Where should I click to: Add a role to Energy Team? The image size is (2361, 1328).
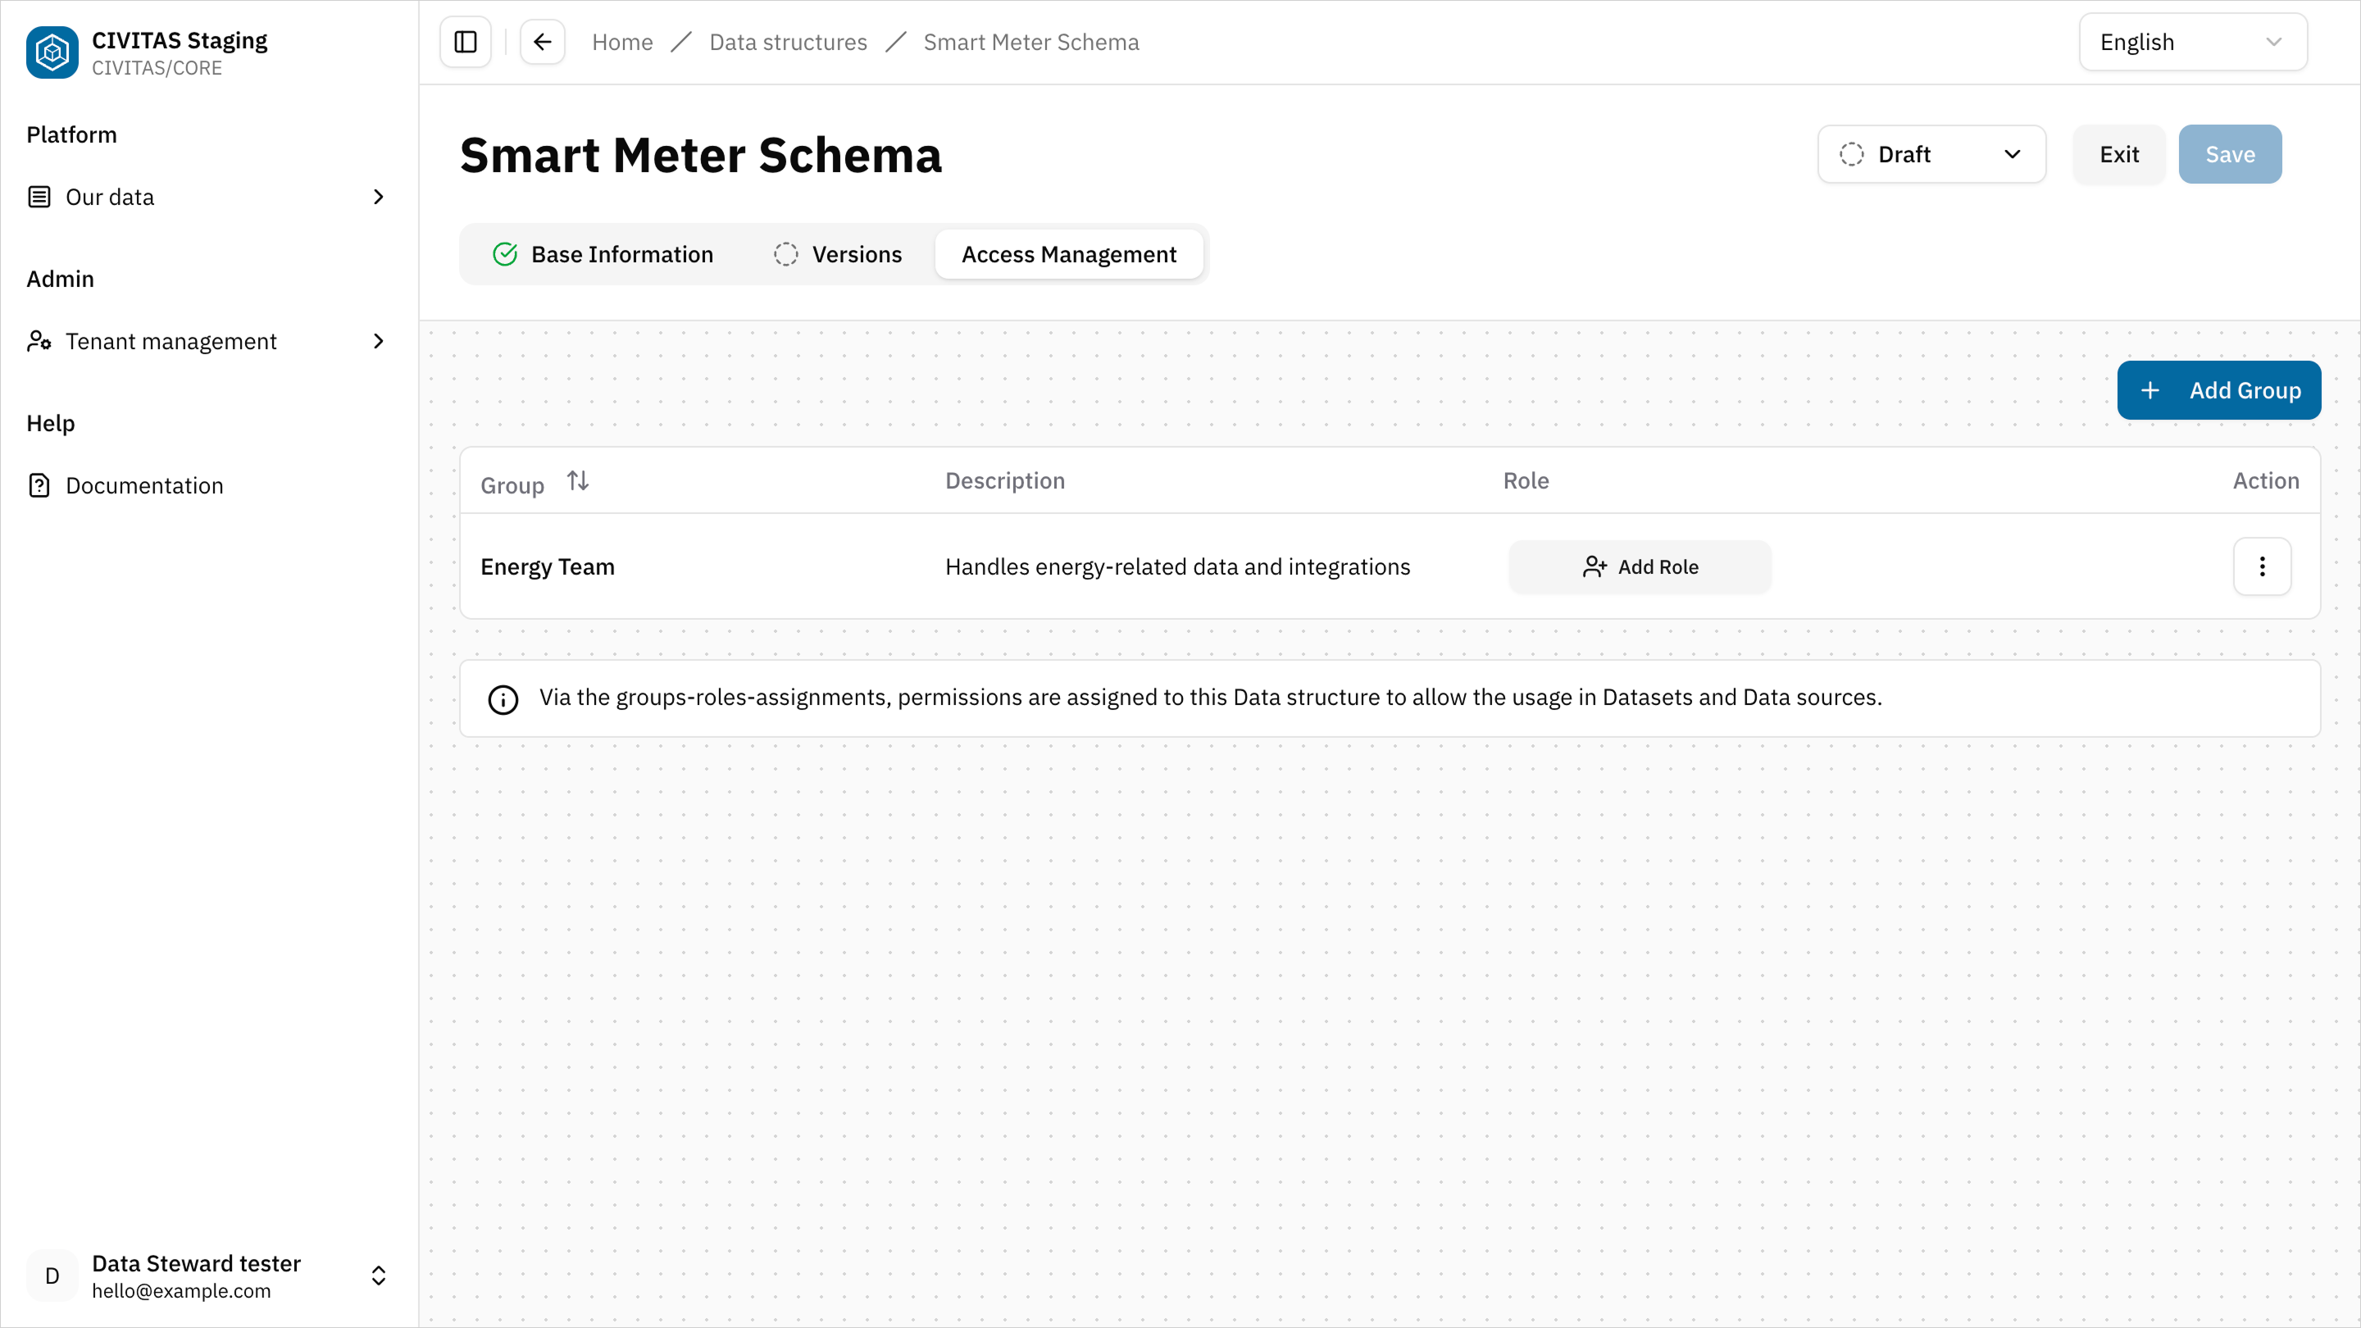1640,566
